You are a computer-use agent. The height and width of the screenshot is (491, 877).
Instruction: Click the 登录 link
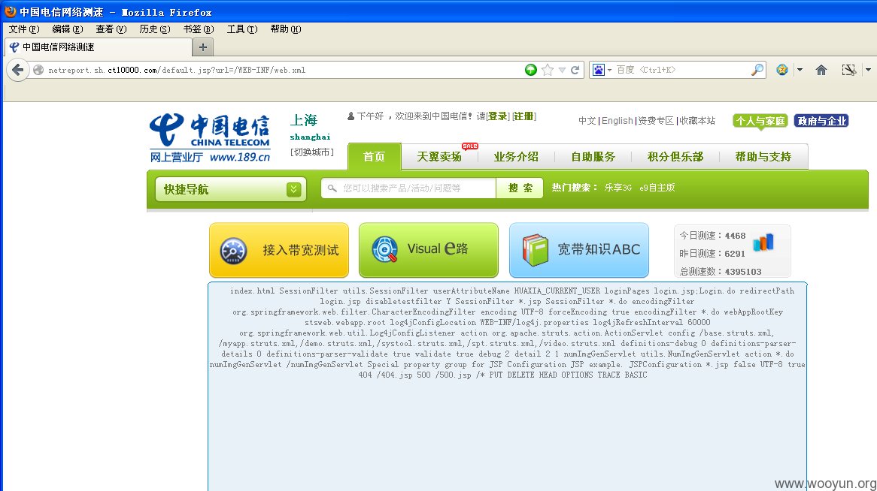[x=497, y=116]
